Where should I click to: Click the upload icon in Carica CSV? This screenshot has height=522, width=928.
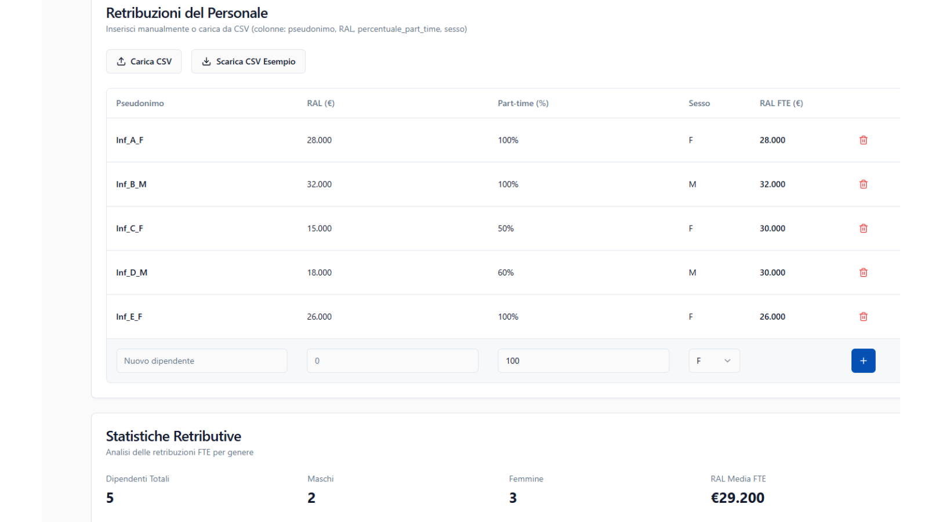coord(121,61)
